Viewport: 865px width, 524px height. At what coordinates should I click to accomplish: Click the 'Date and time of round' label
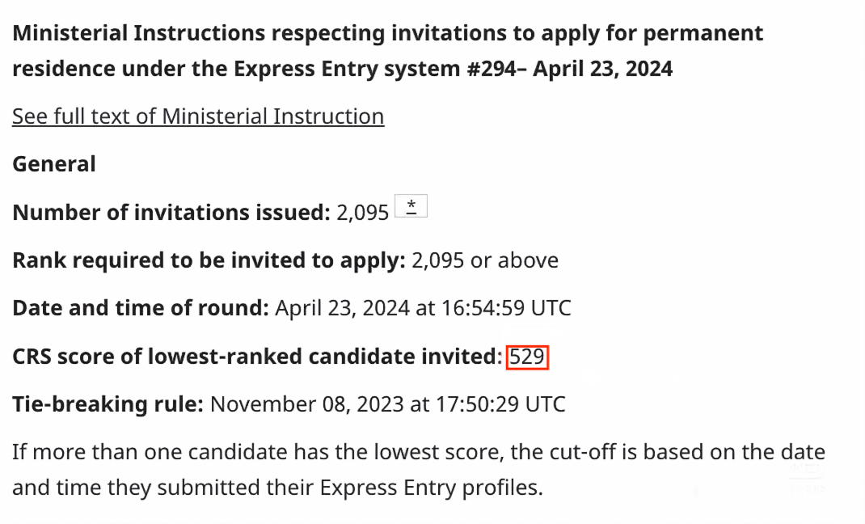click(x=141, y=308)
